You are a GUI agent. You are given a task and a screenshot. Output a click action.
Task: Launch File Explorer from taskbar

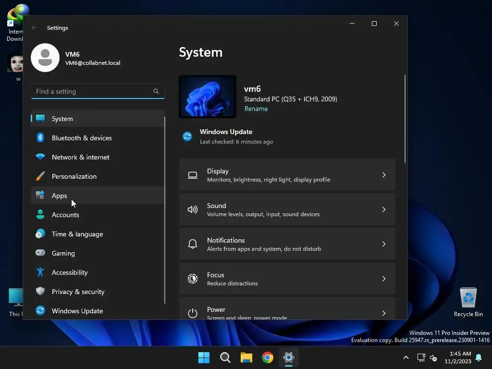click(x=246, y=357)
